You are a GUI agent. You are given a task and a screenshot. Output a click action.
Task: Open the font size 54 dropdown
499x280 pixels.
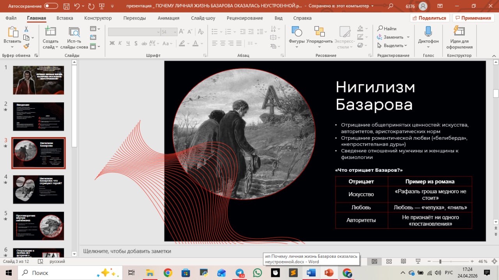(175, 32)
